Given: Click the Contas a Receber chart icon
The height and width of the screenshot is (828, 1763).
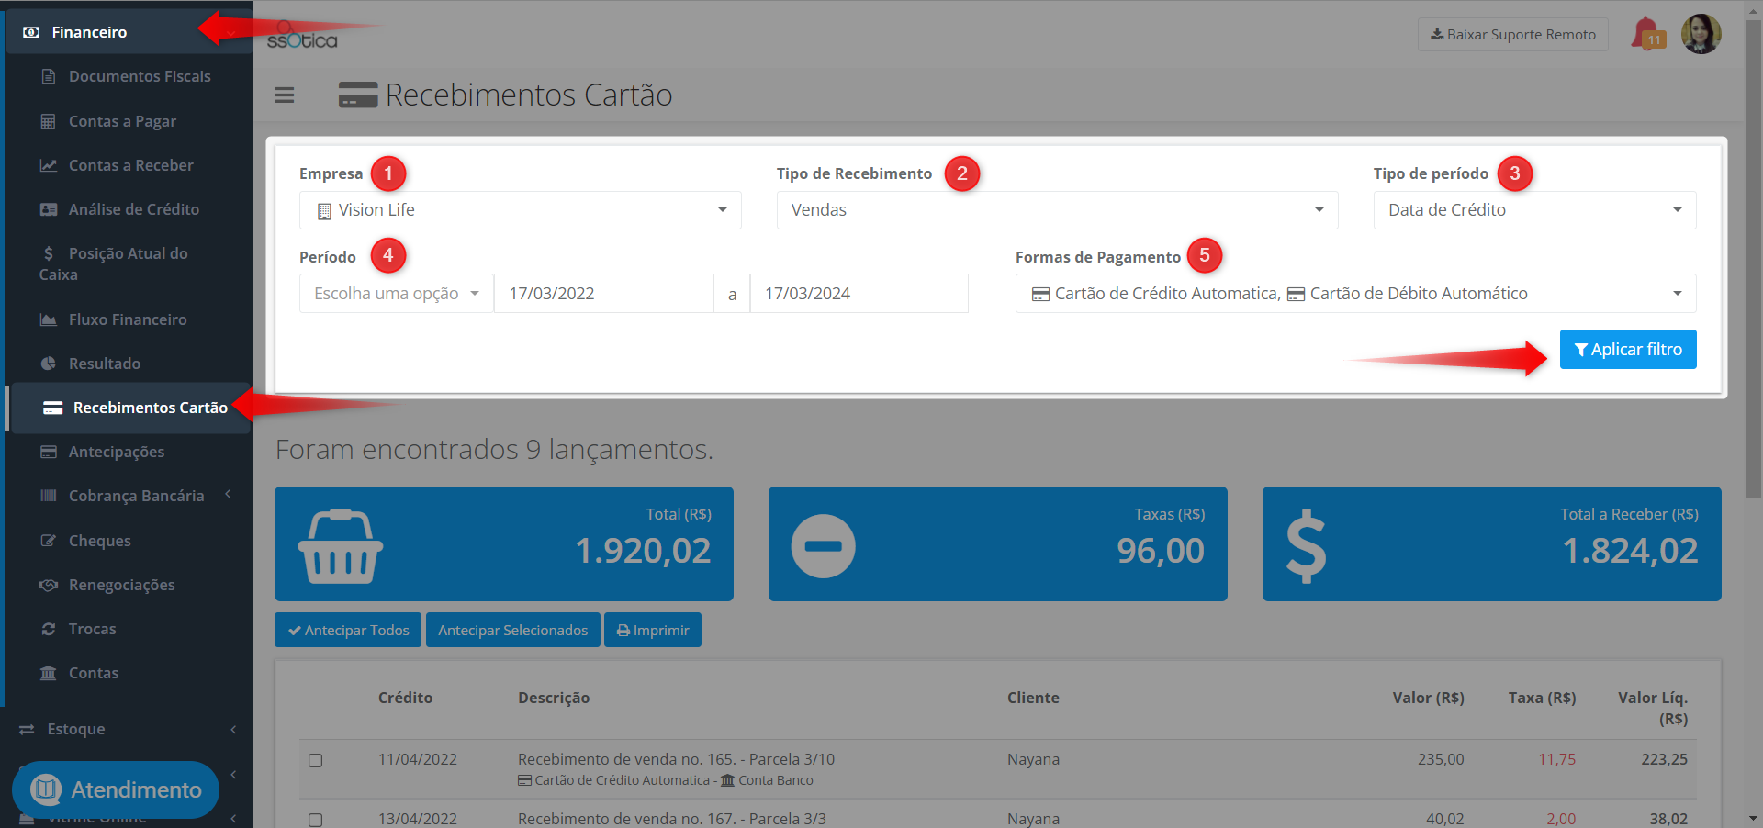Looking at the screenshot, I should 49,165.
